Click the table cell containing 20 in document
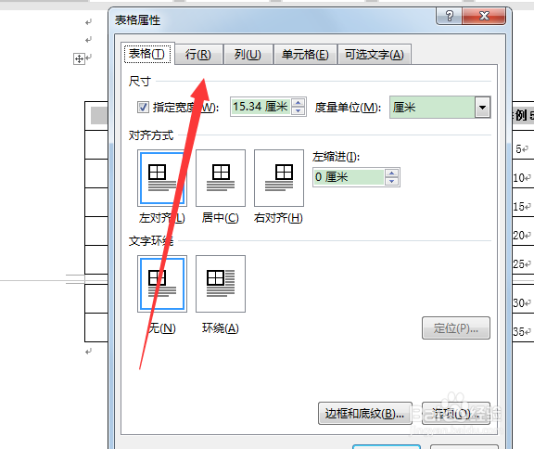 click(523, 236)
